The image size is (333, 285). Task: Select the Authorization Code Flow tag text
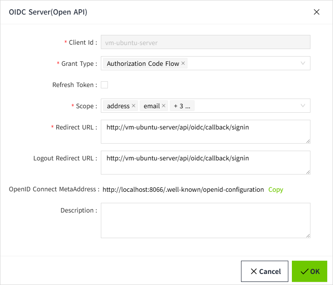click(143, 64)
